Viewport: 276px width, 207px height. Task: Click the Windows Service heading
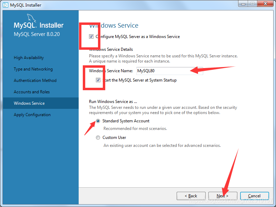pos(114,25)
